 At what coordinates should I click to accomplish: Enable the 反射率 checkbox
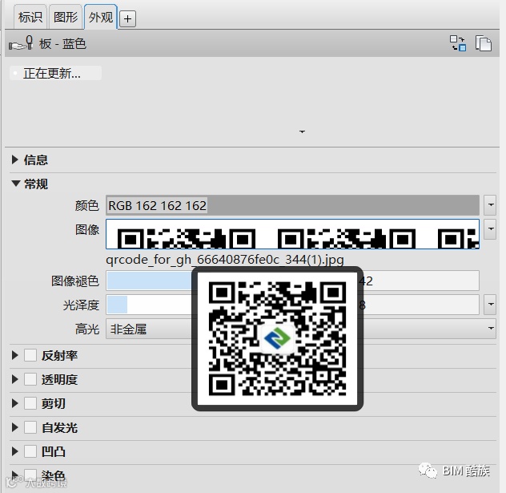click(x=30, y=355)
